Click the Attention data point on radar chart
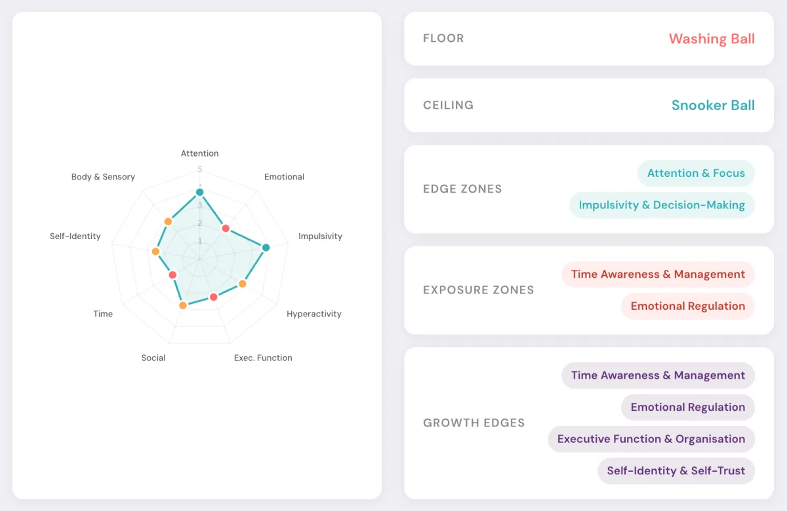Image resolution: width=787 pixels, height=511 pixels. click(200, 193)
